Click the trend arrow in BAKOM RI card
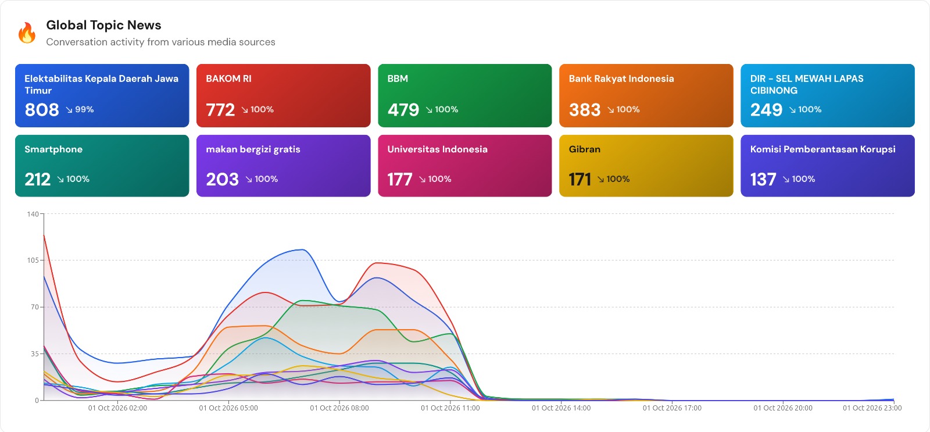930x432 pixels. pyautogui.click(x=245, y=109)
